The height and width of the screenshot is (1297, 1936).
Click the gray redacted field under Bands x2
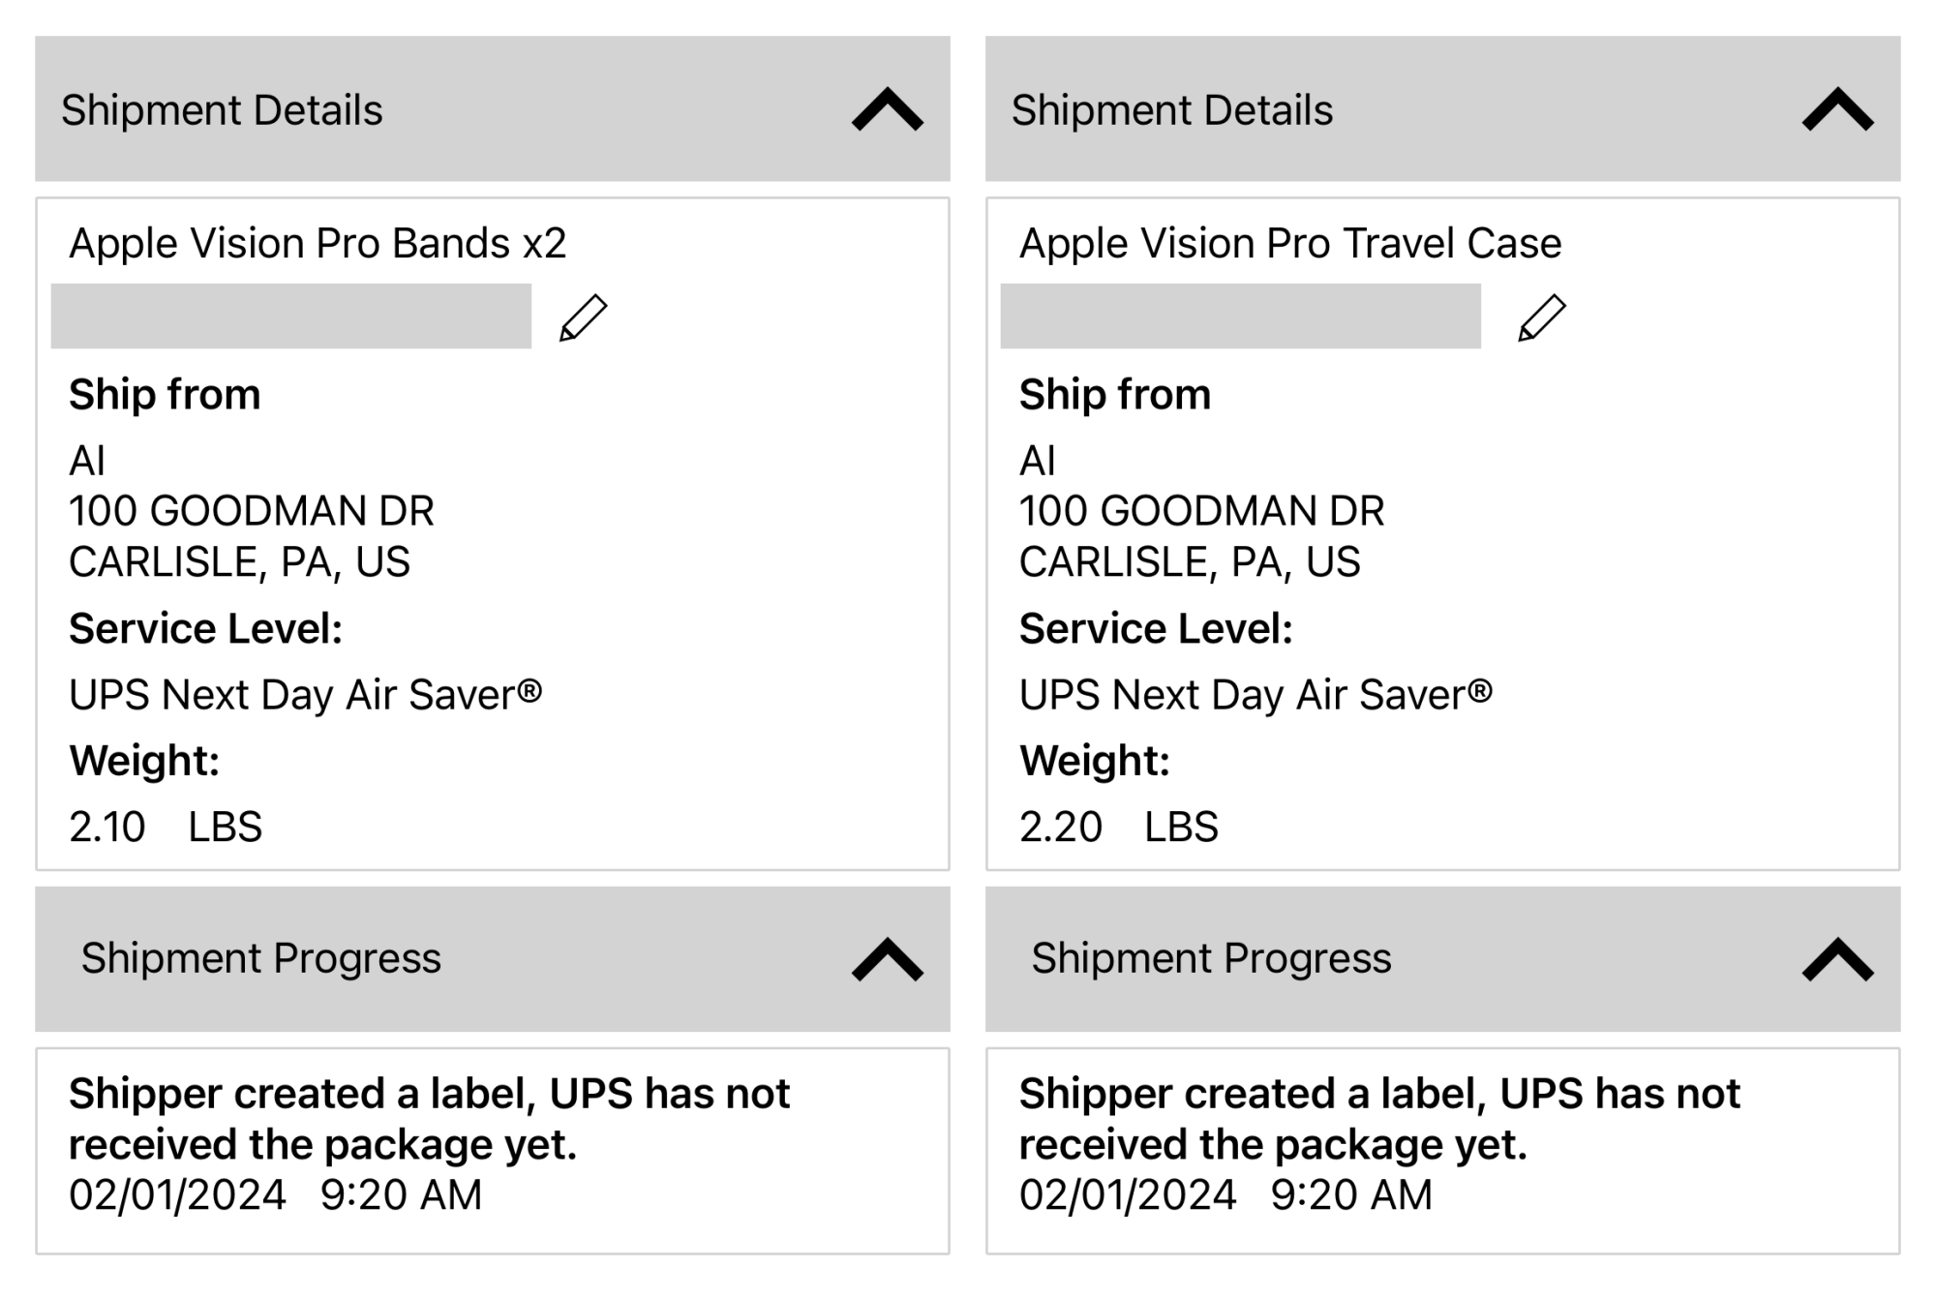click(290, 316)
